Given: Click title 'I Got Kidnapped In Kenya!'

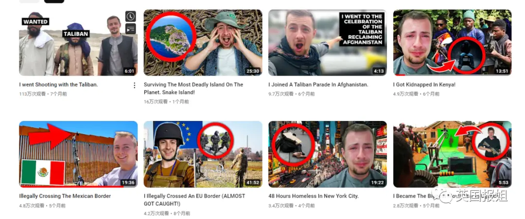Looking at the screenshot, I should point(424,84).
